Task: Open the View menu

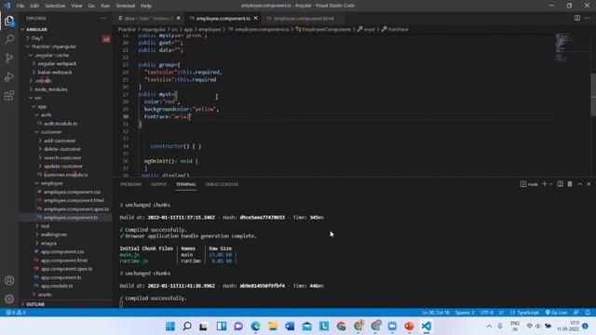Action: [x=76, y=6]
